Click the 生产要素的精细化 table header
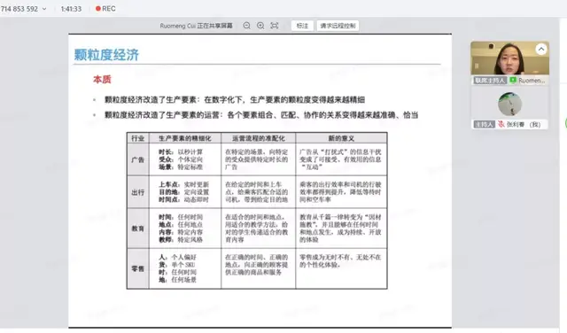The height and width of the screenshot is (333, 567). 185,138
